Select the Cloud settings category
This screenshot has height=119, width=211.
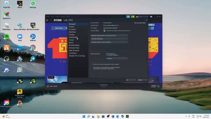pyautogui.click(x=71, y=40)
